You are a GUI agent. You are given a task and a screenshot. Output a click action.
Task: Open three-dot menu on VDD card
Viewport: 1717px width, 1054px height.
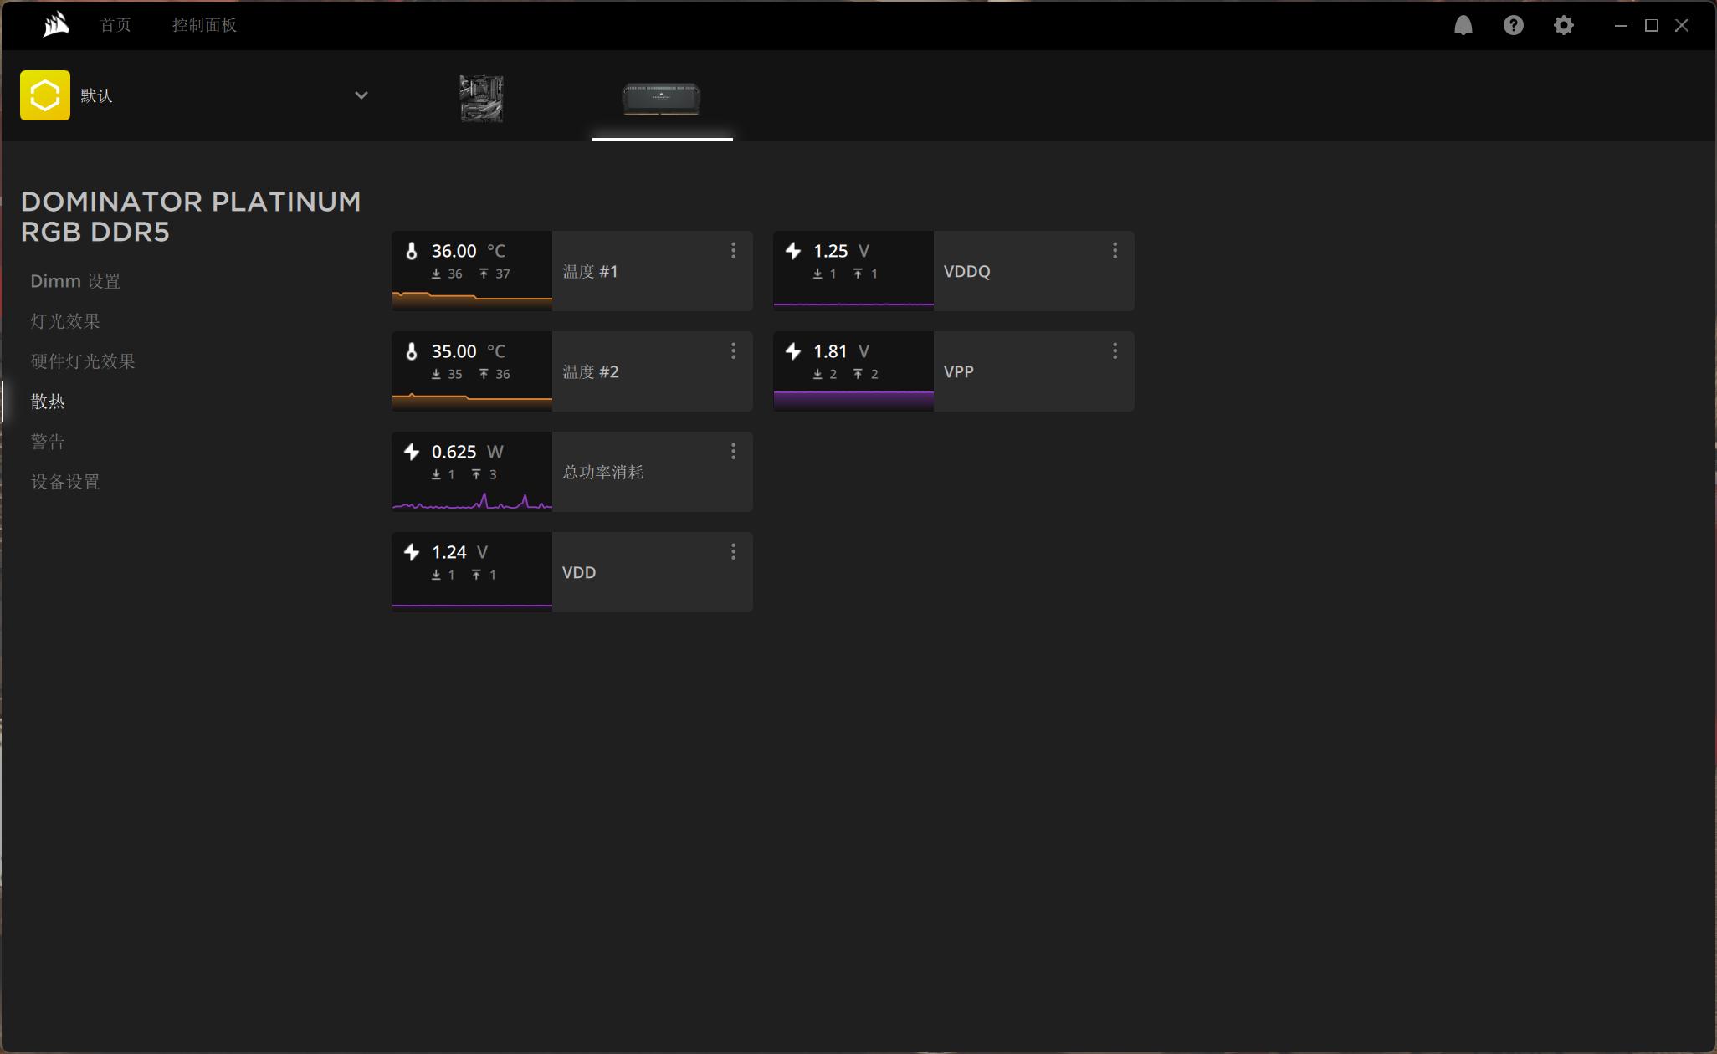733,552
